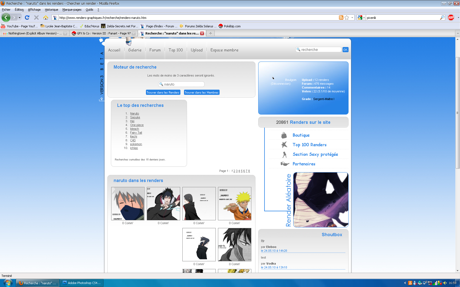The height and width of the screenshot is (287, 460).
Task: Open the list all tabs dropdown
Action: pyautogui.click(x=457, y=33)
